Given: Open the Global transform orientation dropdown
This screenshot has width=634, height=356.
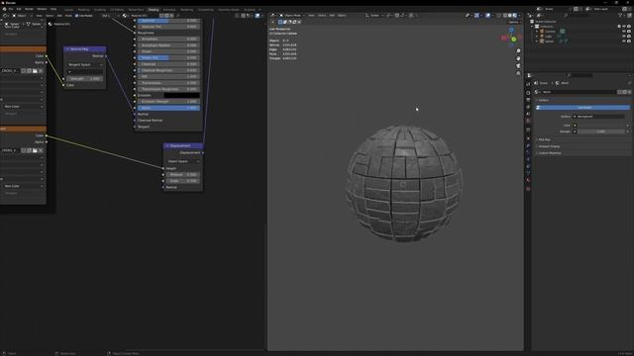Looking at the screenshot, I should click(374, 16).
